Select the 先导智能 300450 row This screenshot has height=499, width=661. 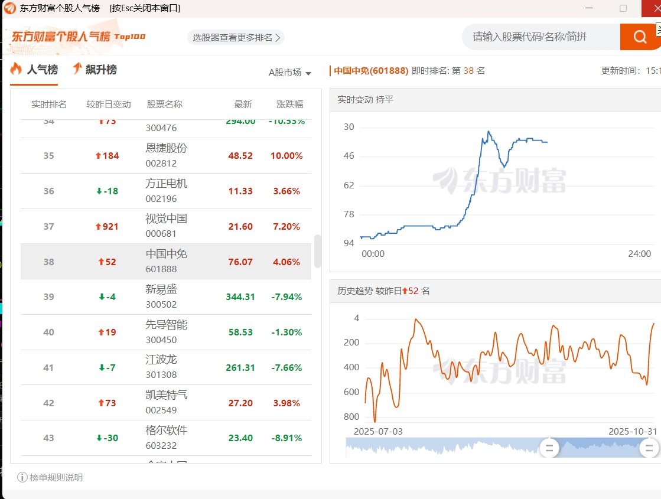(x=165, y=332)
